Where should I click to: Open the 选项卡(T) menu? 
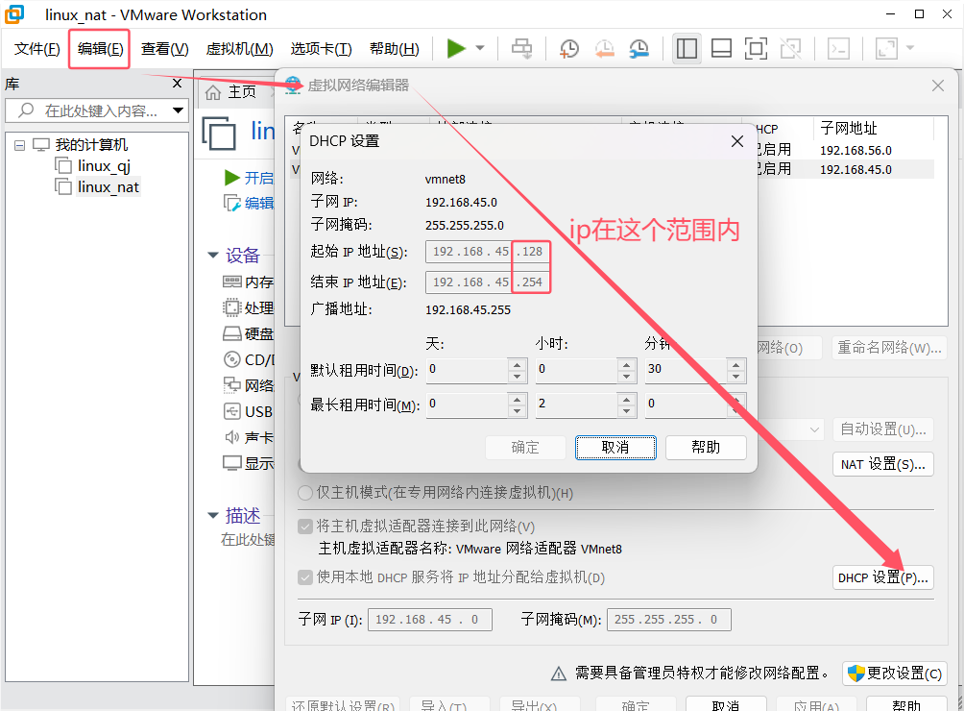[x=321, y=49]
